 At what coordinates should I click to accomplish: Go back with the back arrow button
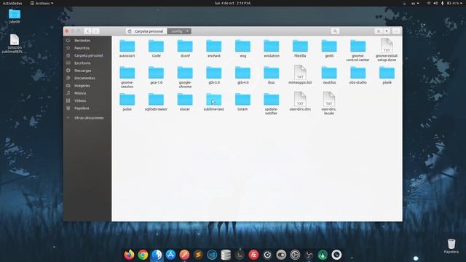[87, 31]
